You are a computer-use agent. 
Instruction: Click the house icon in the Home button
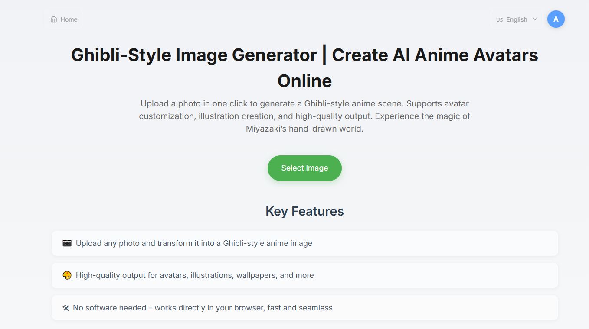click(x=54, y=19)
